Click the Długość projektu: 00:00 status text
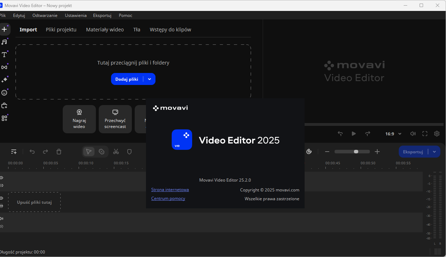 point(22,252)
